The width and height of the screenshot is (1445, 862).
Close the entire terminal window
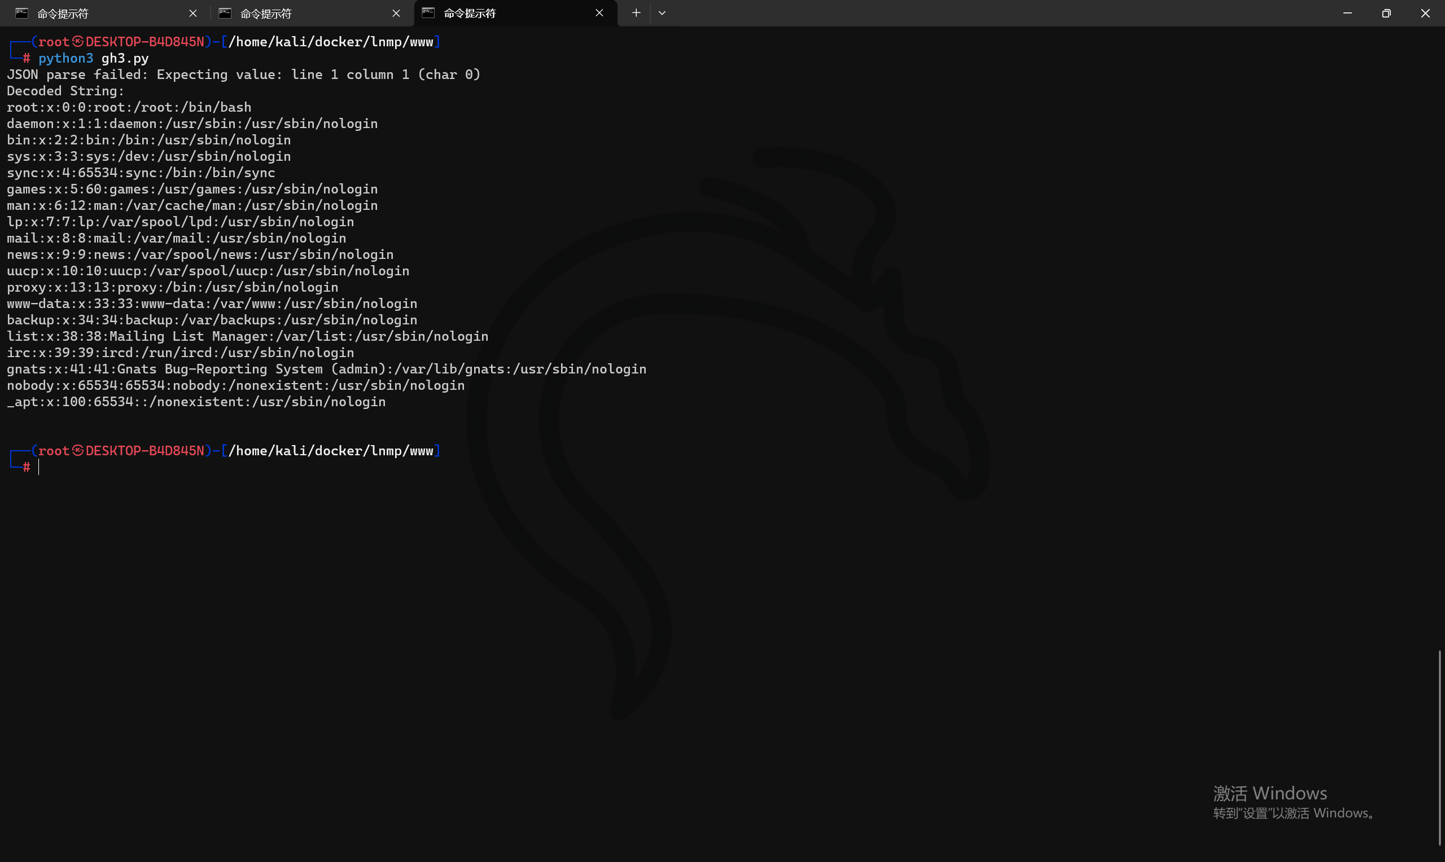point(1425,13)
